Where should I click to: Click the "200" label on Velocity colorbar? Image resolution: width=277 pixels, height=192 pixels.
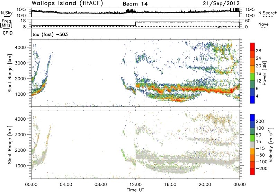[260, 121]
